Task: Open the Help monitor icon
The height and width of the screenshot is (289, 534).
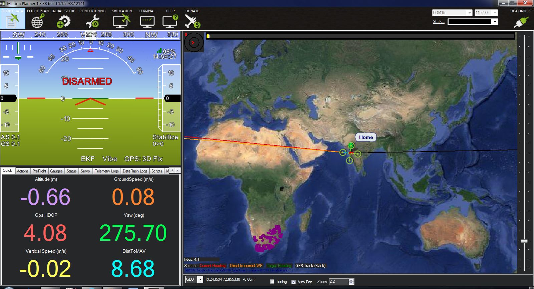Action: click(x=170, y=21)
